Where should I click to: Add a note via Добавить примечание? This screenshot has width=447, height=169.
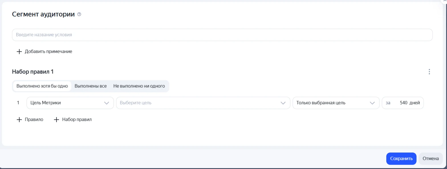(x=48, y=51)
